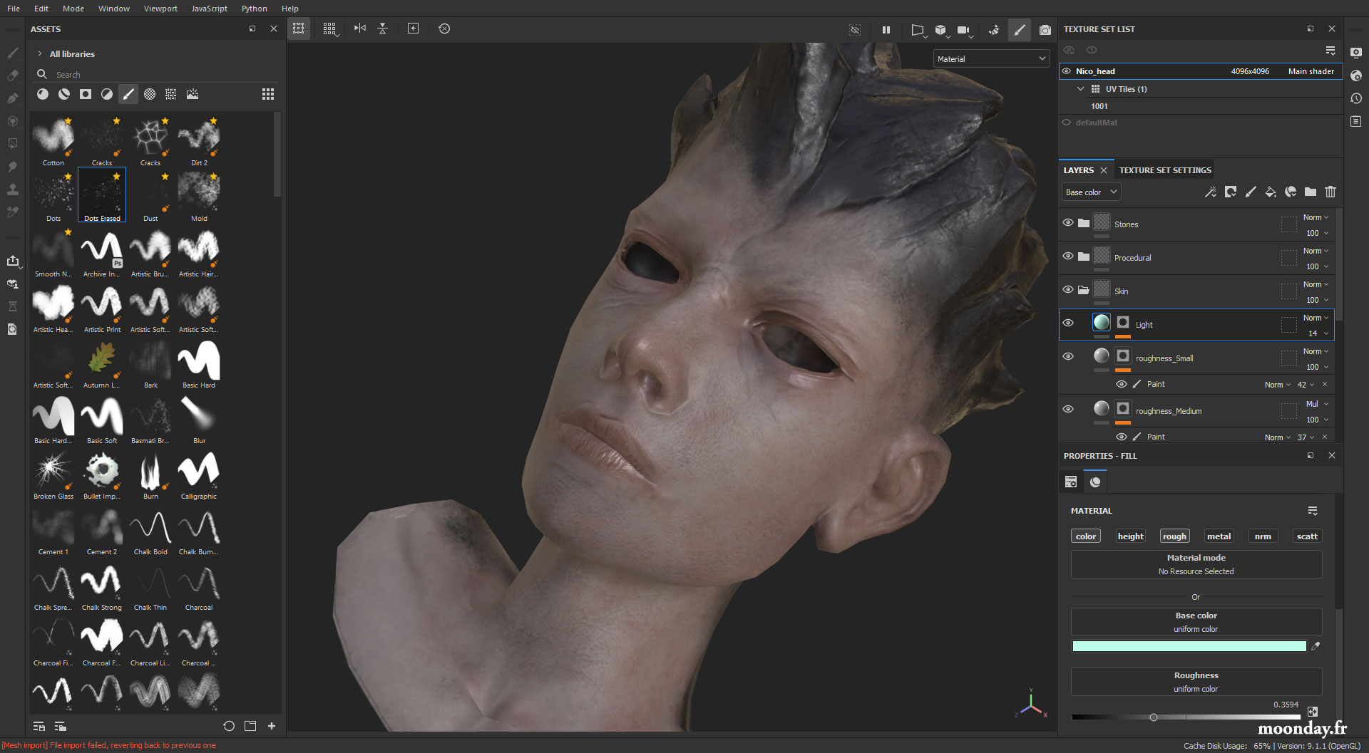Viewport: 1369px width, 753px height.
Task: Select the Eraser tool
Action: click(x=13, y=76)
